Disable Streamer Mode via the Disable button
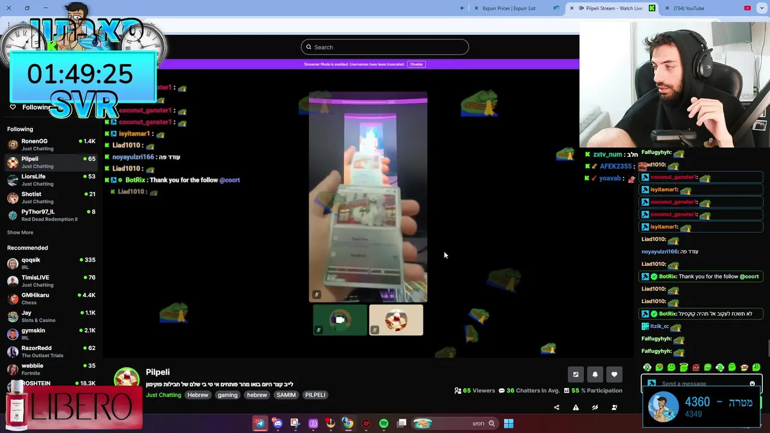The image size is (770, 433). point(416,64)
